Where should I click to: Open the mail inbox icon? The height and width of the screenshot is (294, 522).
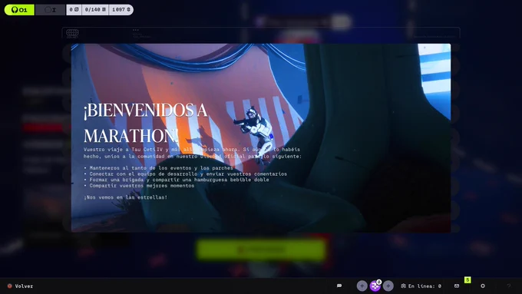tap(457, 286)
